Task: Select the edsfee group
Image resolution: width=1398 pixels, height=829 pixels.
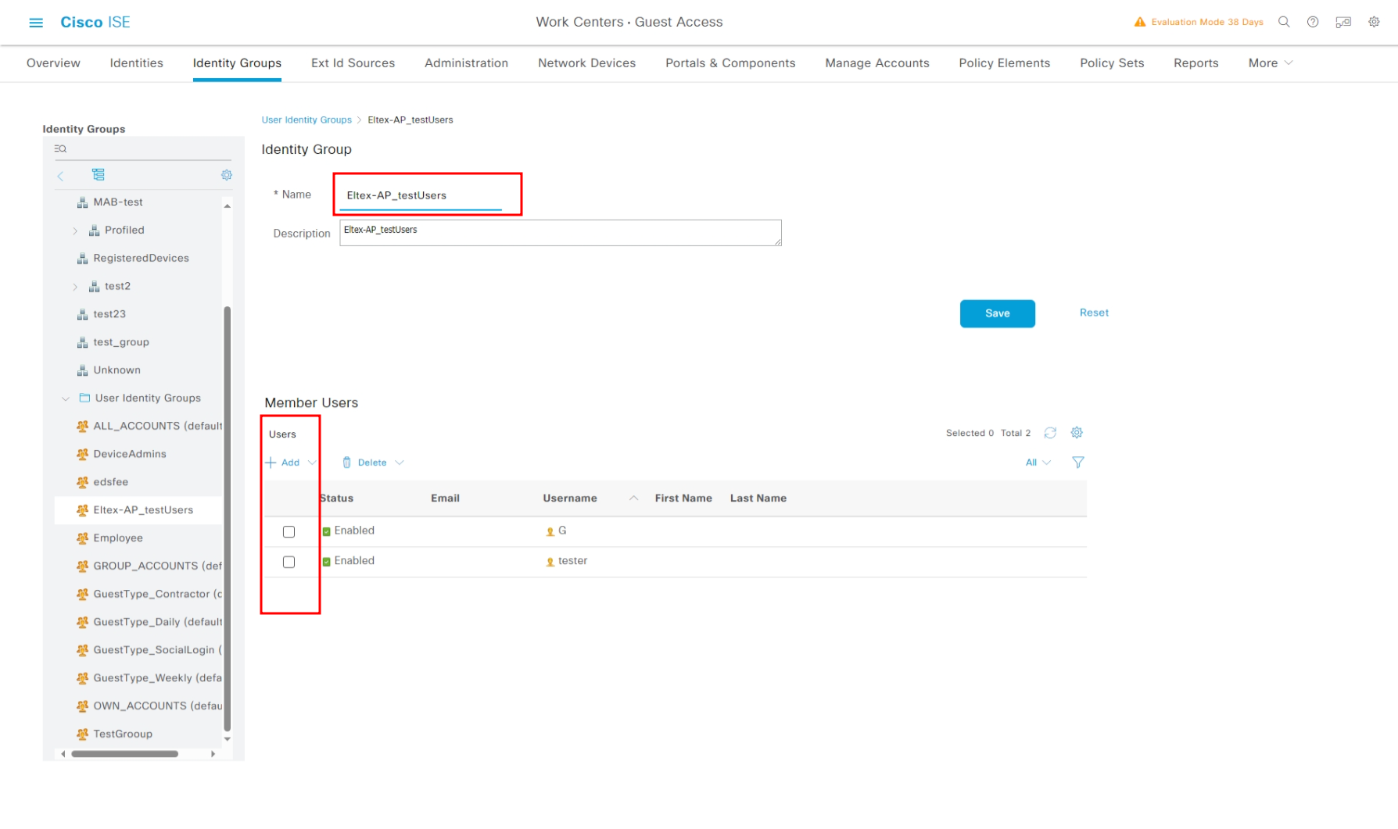Action: click(x=110, y=482)
